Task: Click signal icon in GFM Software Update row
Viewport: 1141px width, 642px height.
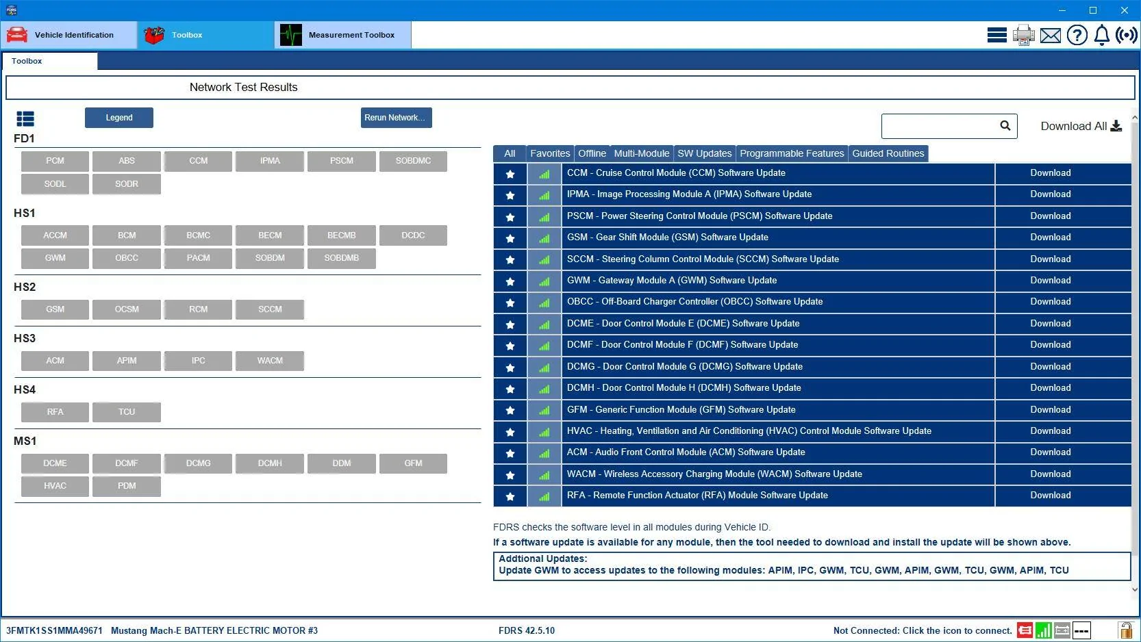Action: pos(544,410)
